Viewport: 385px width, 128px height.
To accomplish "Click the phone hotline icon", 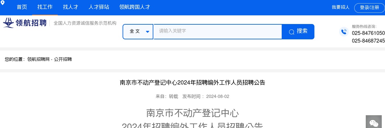I will coord(344,32).
